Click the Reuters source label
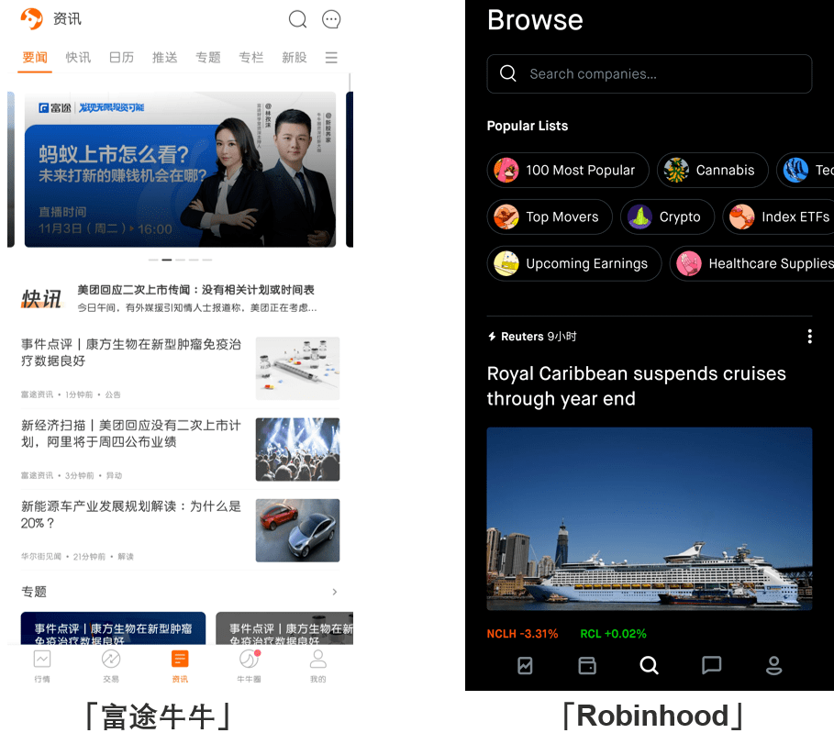This screenshot has width=834, height=733. [522, 336]
